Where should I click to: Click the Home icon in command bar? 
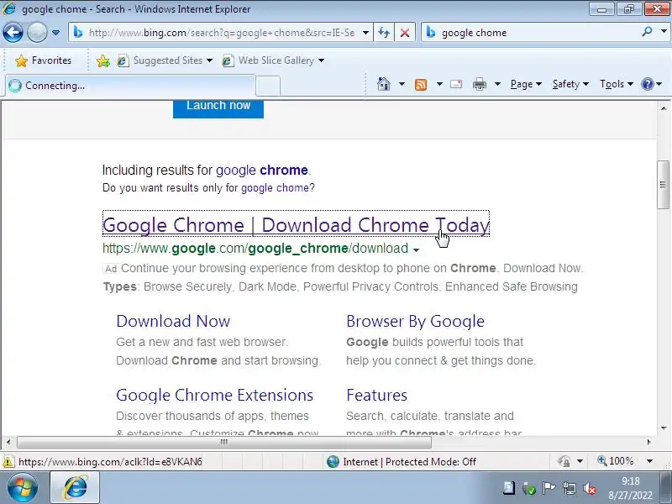(x=384, y=84)
